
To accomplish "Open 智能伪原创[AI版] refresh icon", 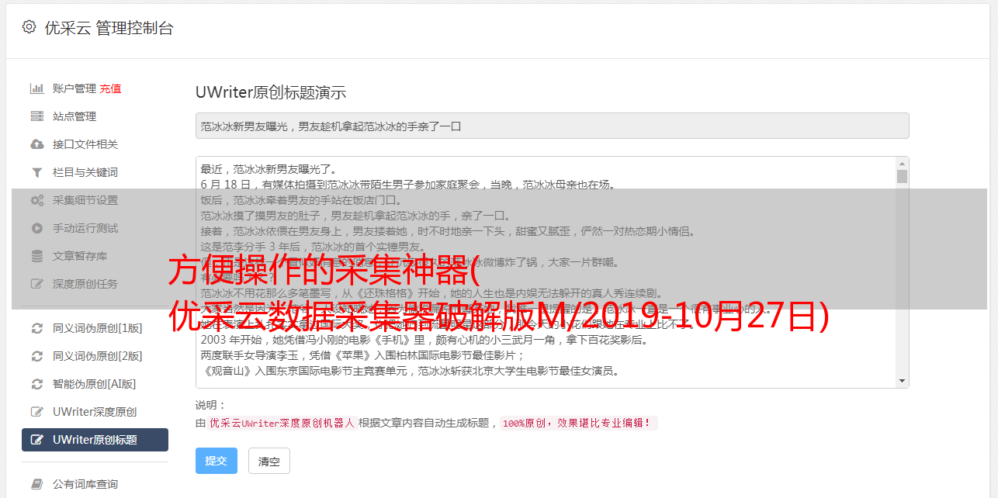I will [x=36, y=384].
